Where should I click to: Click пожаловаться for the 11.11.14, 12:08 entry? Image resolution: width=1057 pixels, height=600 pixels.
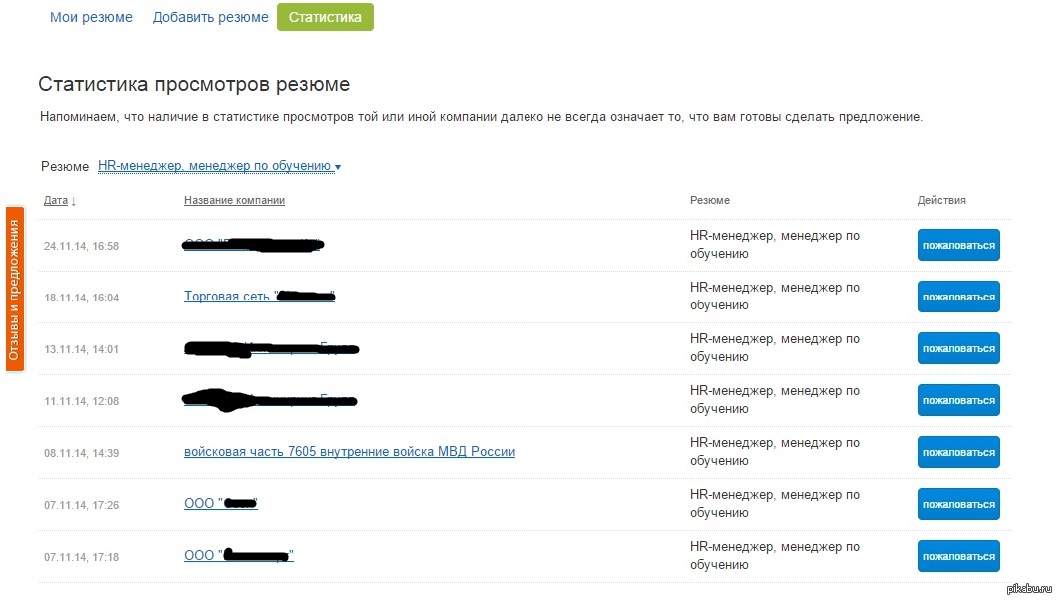[x=958, y=400]
